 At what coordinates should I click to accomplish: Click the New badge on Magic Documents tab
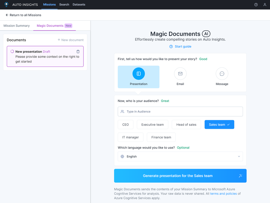(x=68, y=26)
